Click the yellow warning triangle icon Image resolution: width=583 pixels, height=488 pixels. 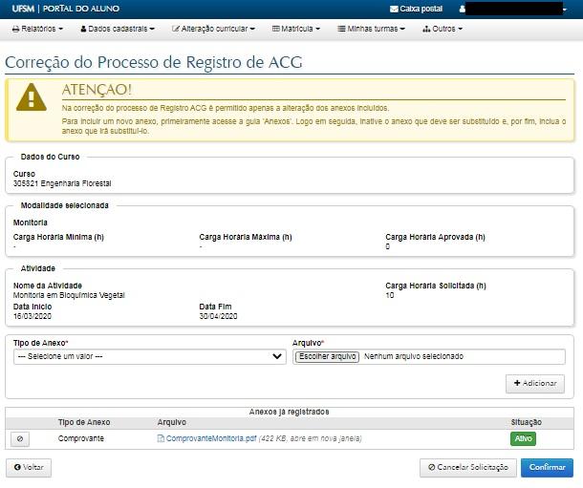[31, 96]
